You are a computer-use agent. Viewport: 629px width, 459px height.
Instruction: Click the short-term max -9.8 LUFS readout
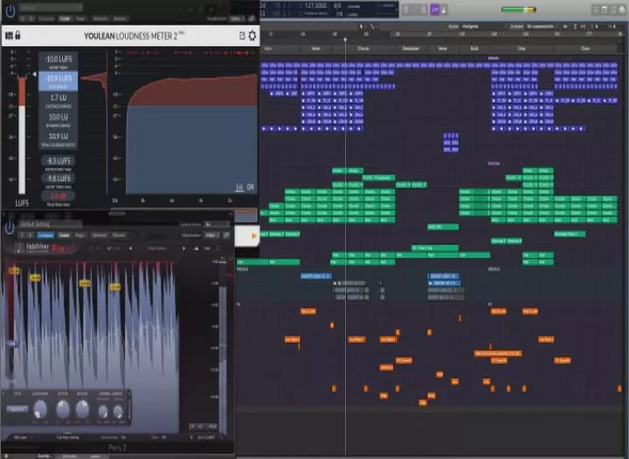tap(59, 180)
